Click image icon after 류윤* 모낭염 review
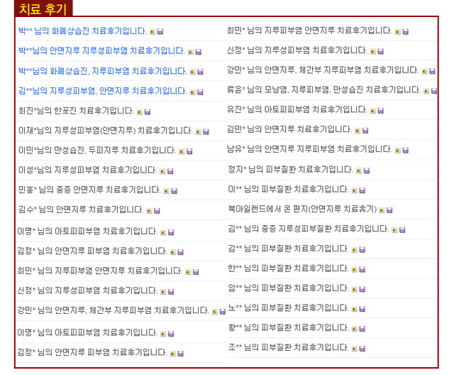This screenshot has height=375, width=454. coord(426,91)
